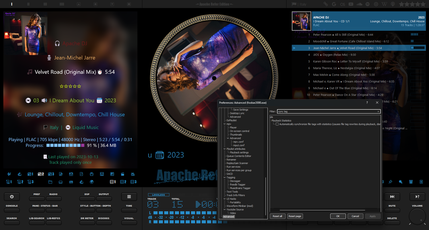Open the music notes icon in left panel
Screen dimensions: 429x230
(x=9, y=174)
